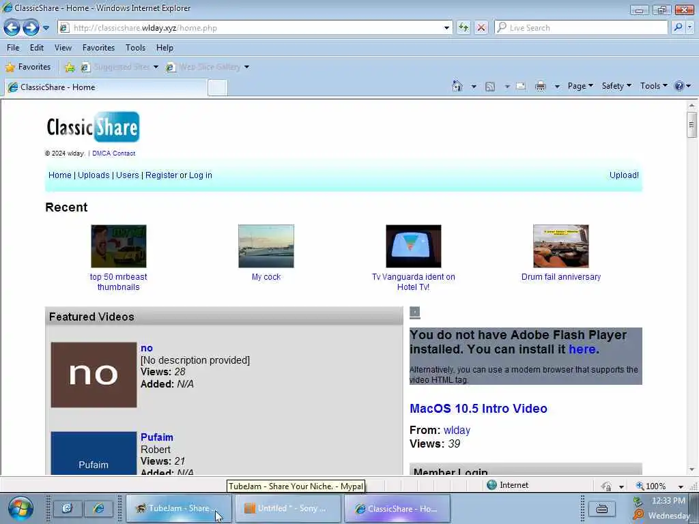Open the Page command bar menu
This screenshot has height=524, width=699.
(580, 86)
